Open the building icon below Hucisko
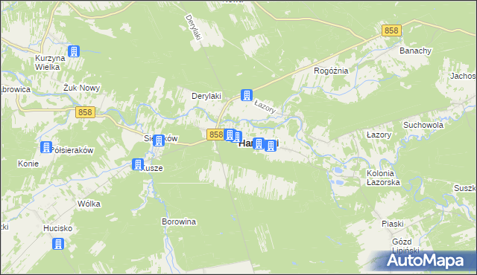This screenshot has width=477, height=275. click(58, 244)
